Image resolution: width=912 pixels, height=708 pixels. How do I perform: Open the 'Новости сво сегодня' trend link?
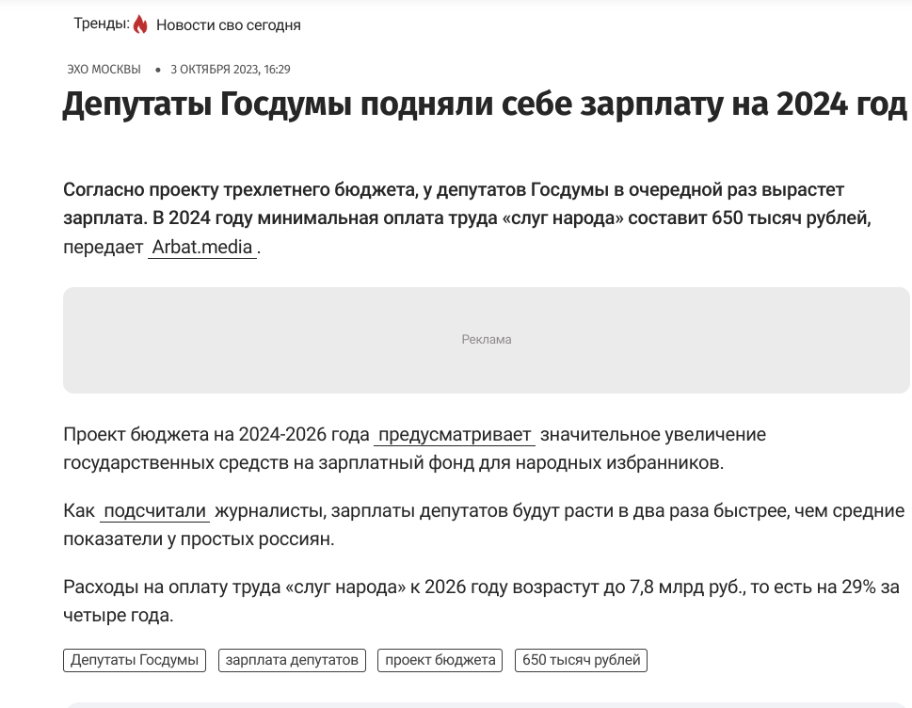[229, 25]
